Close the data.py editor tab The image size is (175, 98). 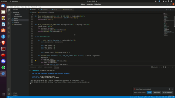[x=38, y=10]
